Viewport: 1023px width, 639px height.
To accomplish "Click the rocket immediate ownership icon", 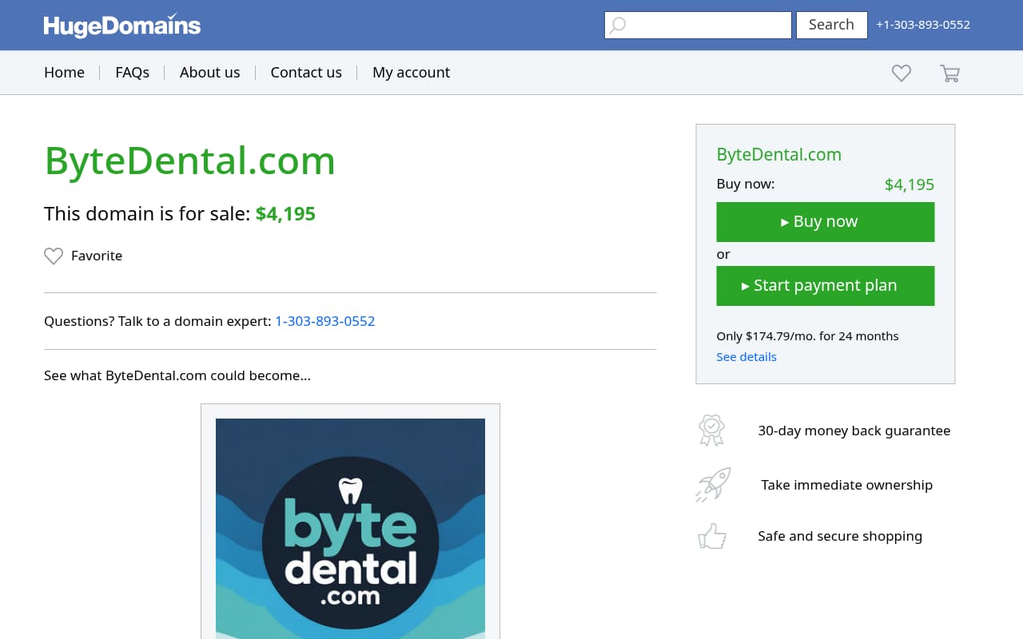I will (713, 485).
